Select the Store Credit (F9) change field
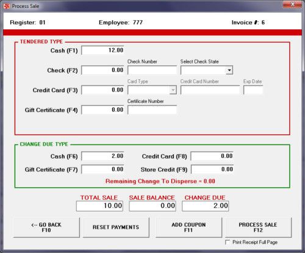305x253 pixels. tap(212, 169)
